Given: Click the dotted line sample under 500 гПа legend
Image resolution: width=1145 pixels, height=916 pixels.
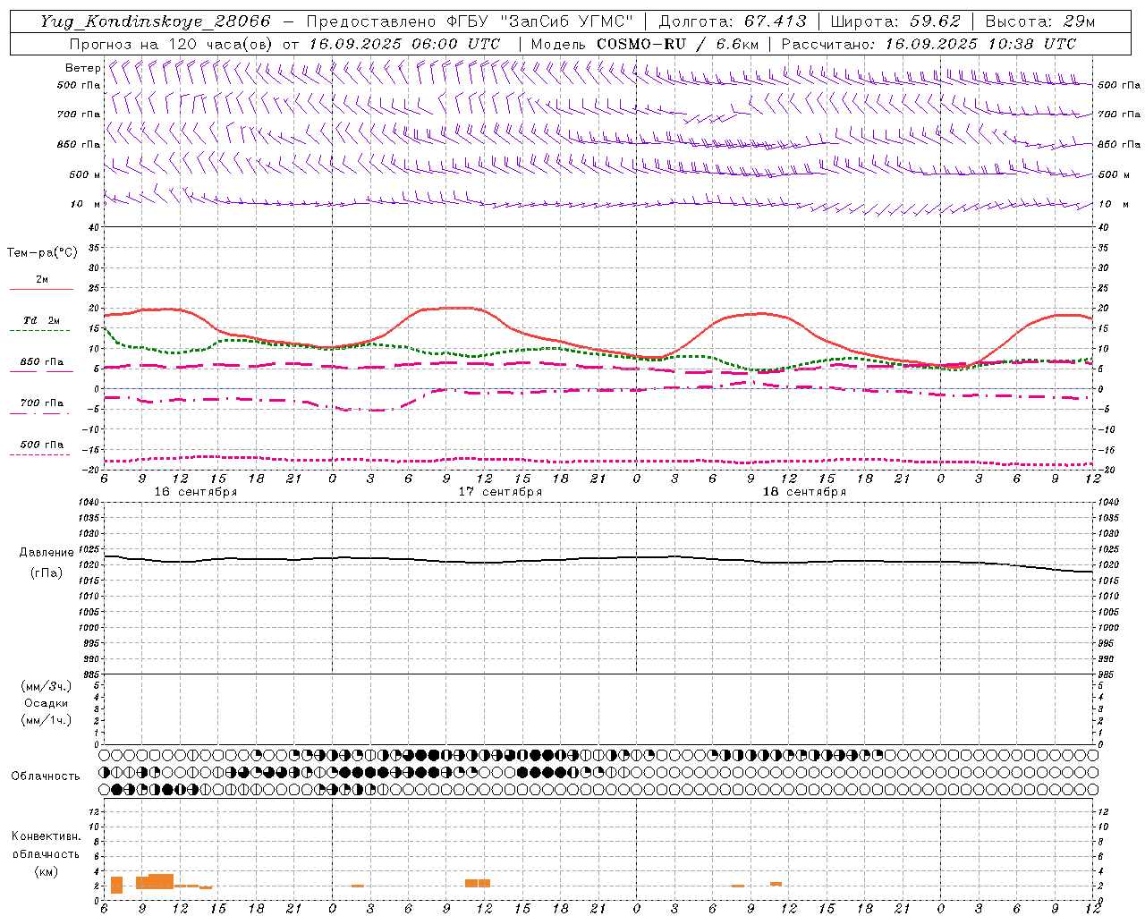Looking at the screenshot, I should [39, 454].
